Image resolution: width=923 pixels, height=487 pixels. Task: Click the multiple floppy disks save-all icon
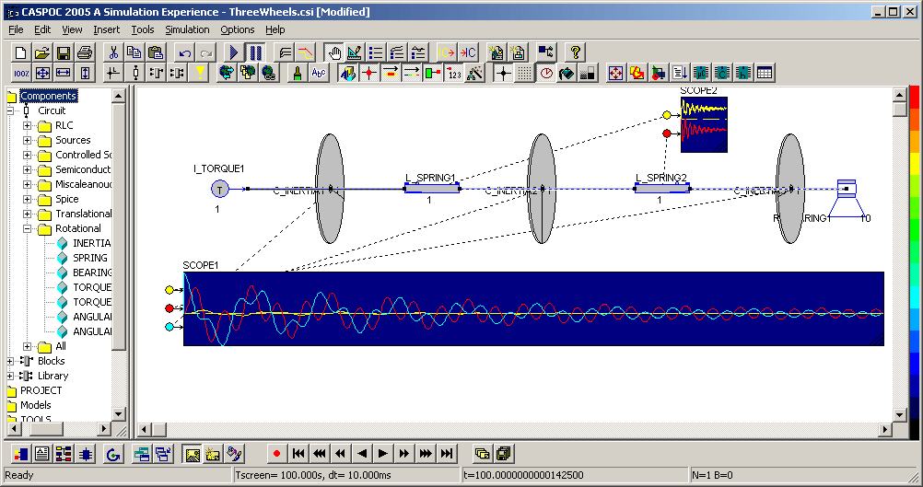[503, 454]
